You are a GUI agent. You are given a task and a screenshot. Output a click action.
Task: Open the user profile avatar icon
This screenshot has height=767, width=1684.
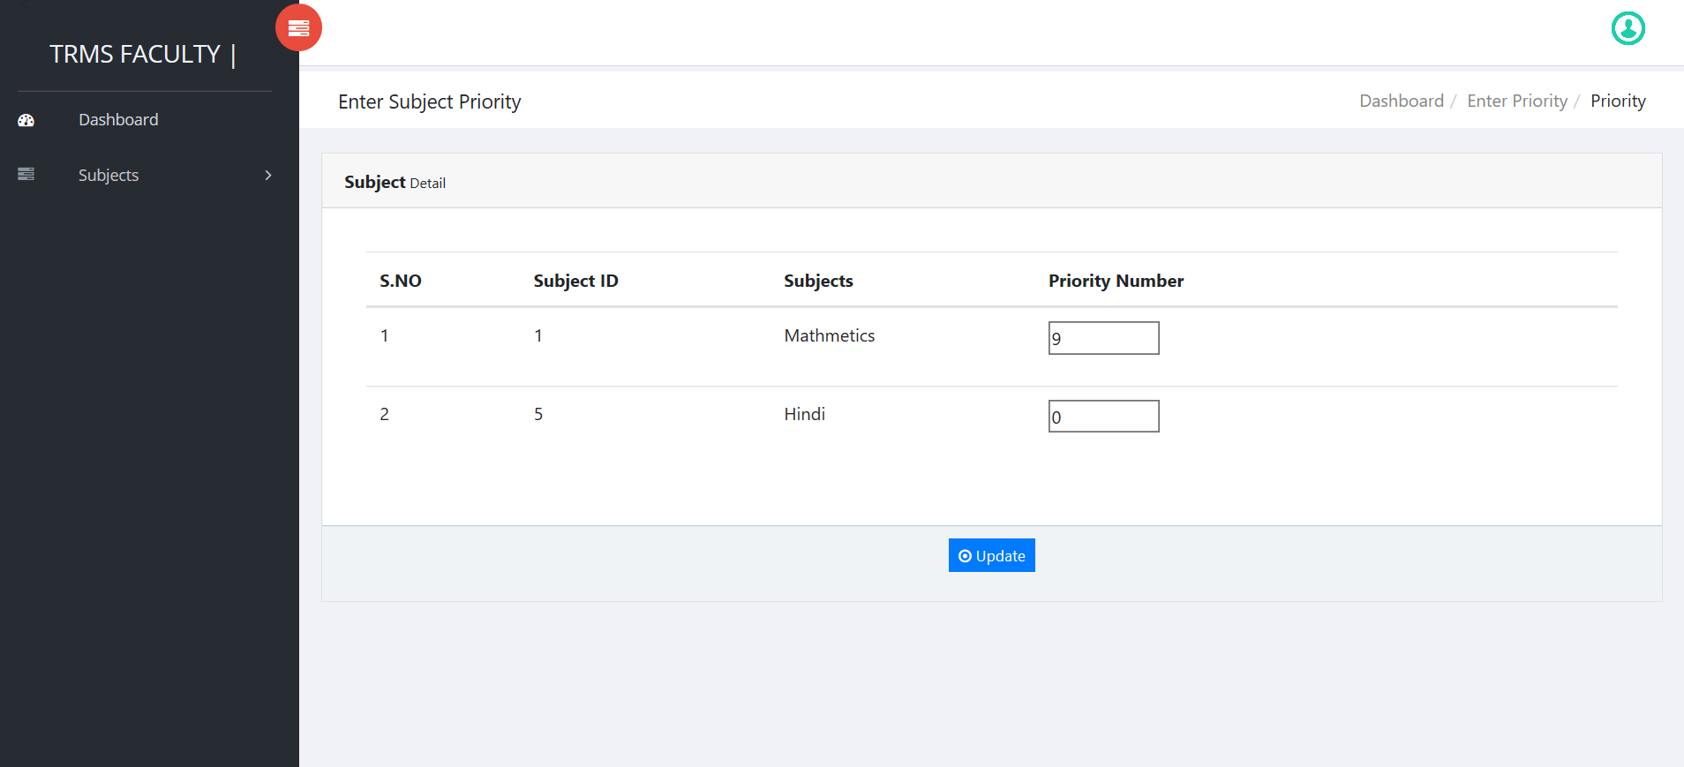tap(1628, 28)
